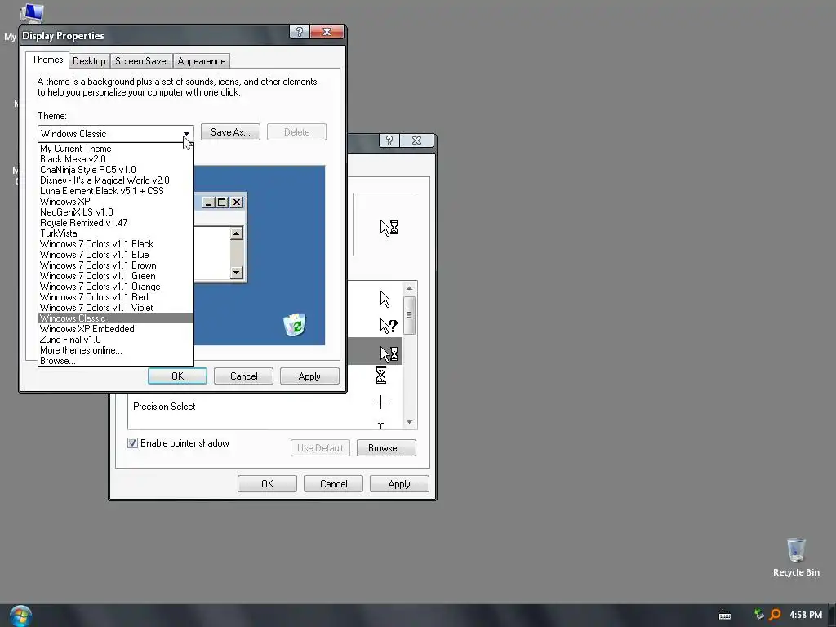Click the green arrow network tray icon

click(x=758, y=615)
